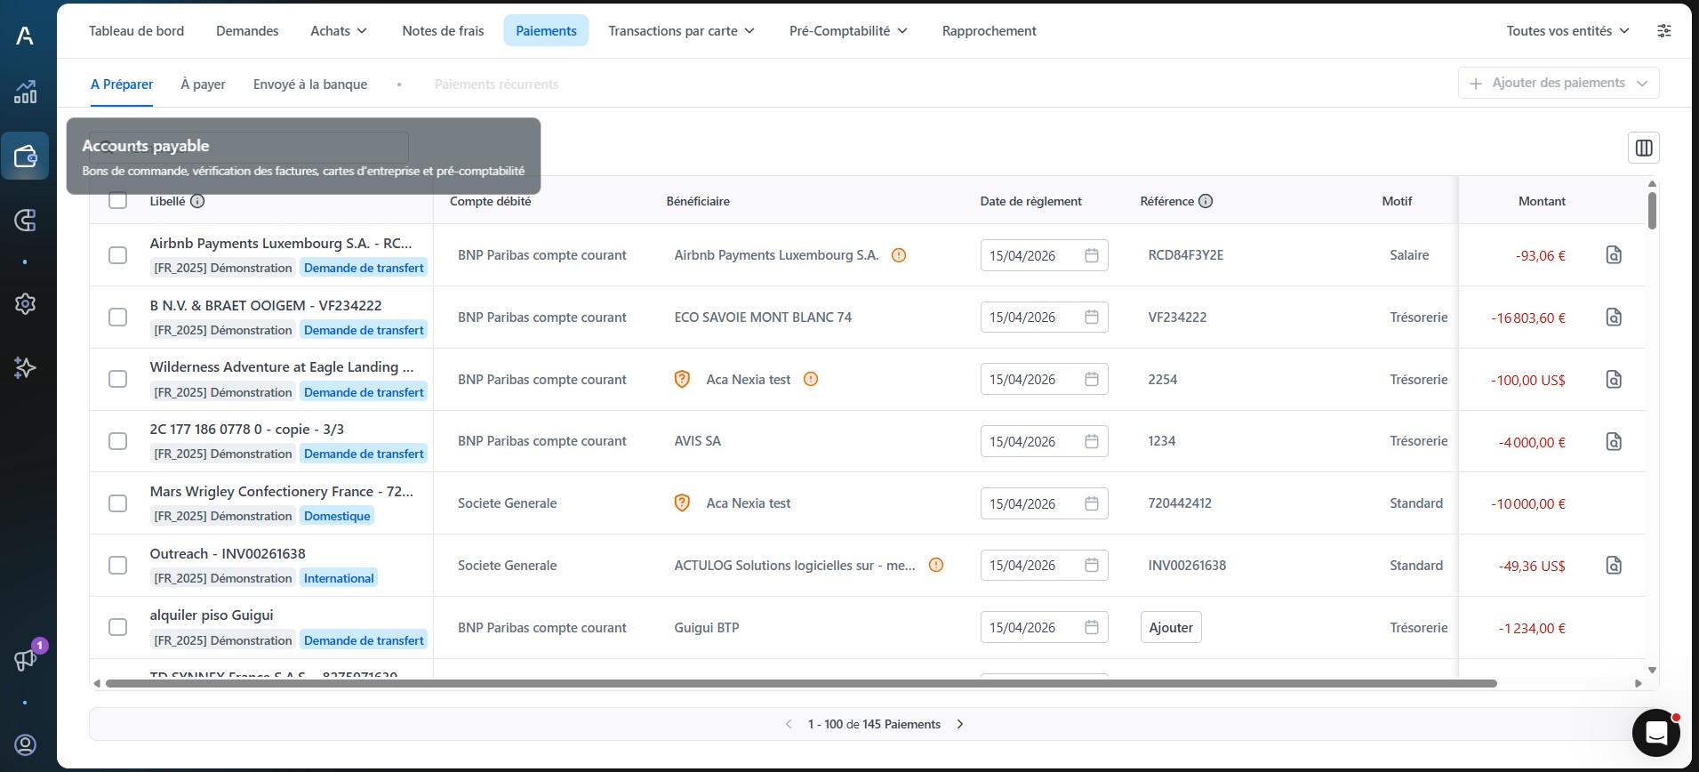Expand the Pré-Comptabilité menu
Image resolution: width=1699 pixels, height=772 pixels.
coord(848,30)
